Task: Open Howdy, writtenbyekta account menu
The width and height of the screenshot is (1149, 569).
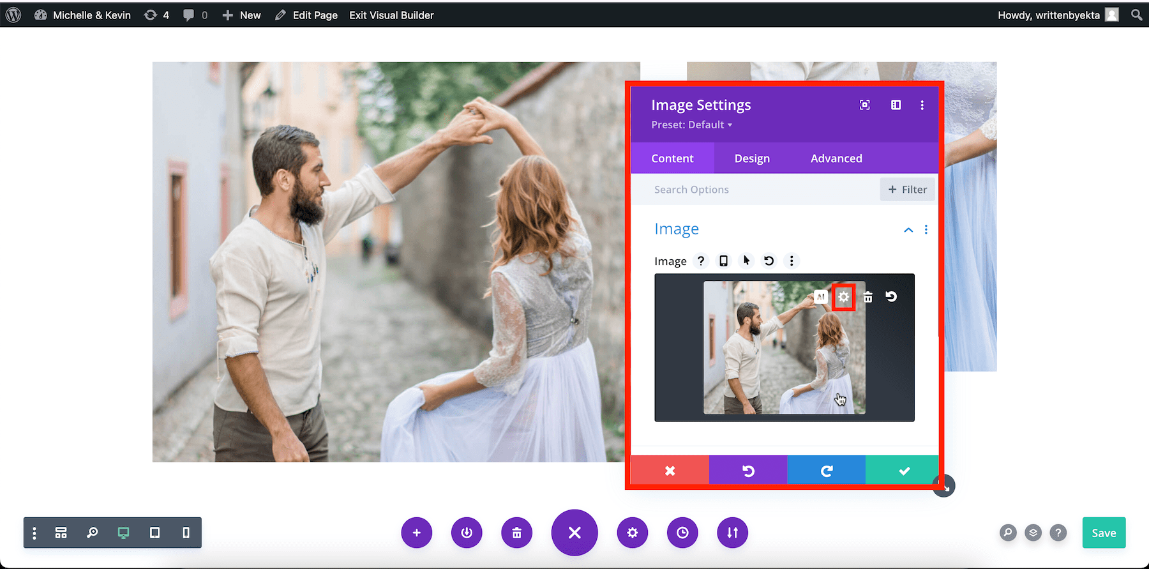Action: [1058, 15]
